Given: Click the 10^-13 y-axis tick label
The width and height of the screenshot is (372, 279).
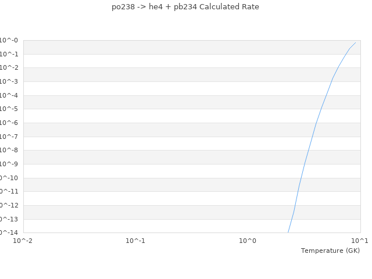Looking at the screenshot, I should tap(9, 219).
